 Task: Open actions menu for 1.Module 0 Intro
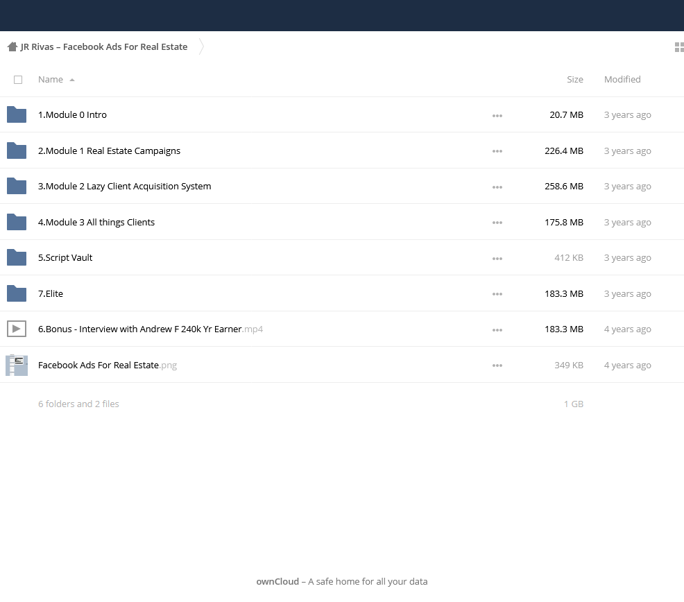(x=497, y=116)
